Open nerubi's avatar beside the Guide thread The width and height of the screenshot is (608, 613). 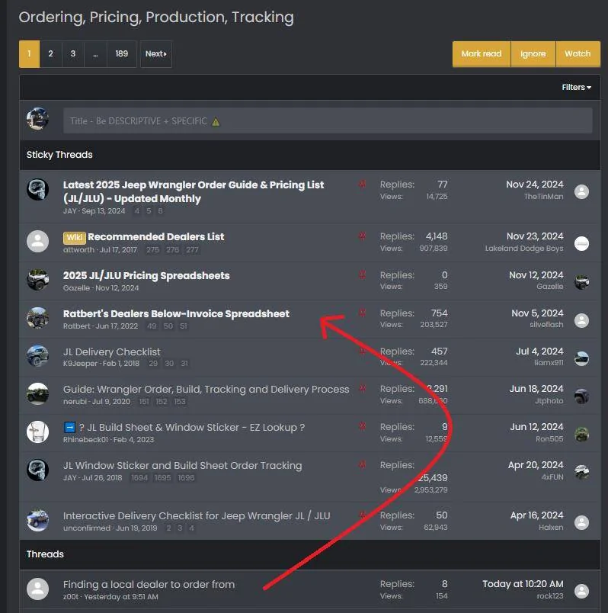click(37, 393)
